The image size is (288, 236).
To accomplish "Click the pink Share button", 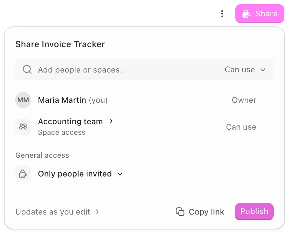I will 260,14.
